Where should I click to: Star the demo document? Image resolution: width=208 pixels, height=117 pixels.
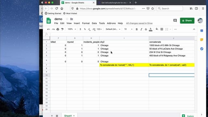pyautogui.click(x=67, y=19)
